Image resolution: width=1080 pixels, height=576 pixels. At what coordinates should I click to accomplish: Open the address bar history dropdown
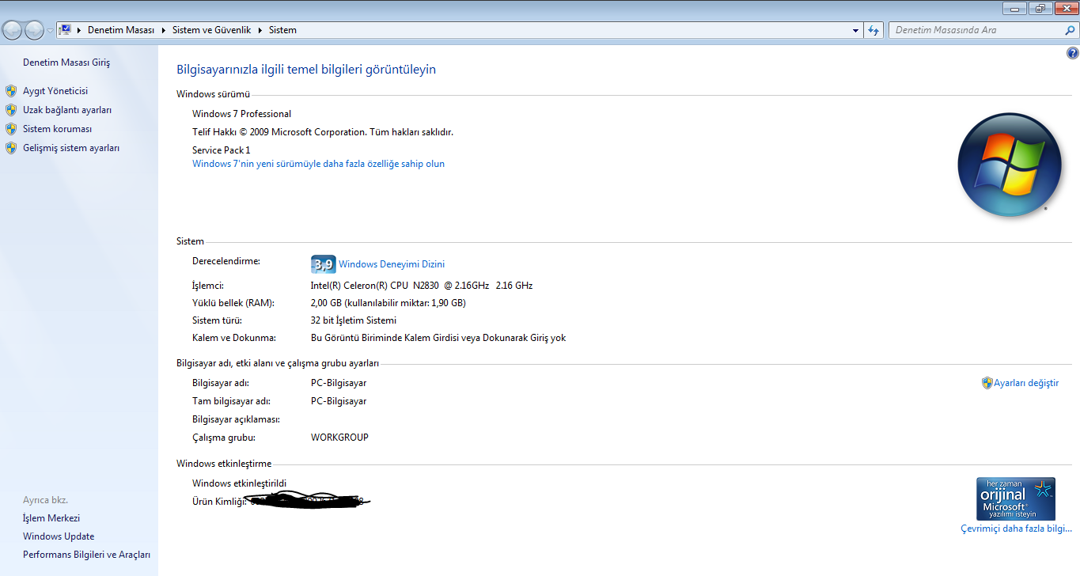[x=856, y=30]
